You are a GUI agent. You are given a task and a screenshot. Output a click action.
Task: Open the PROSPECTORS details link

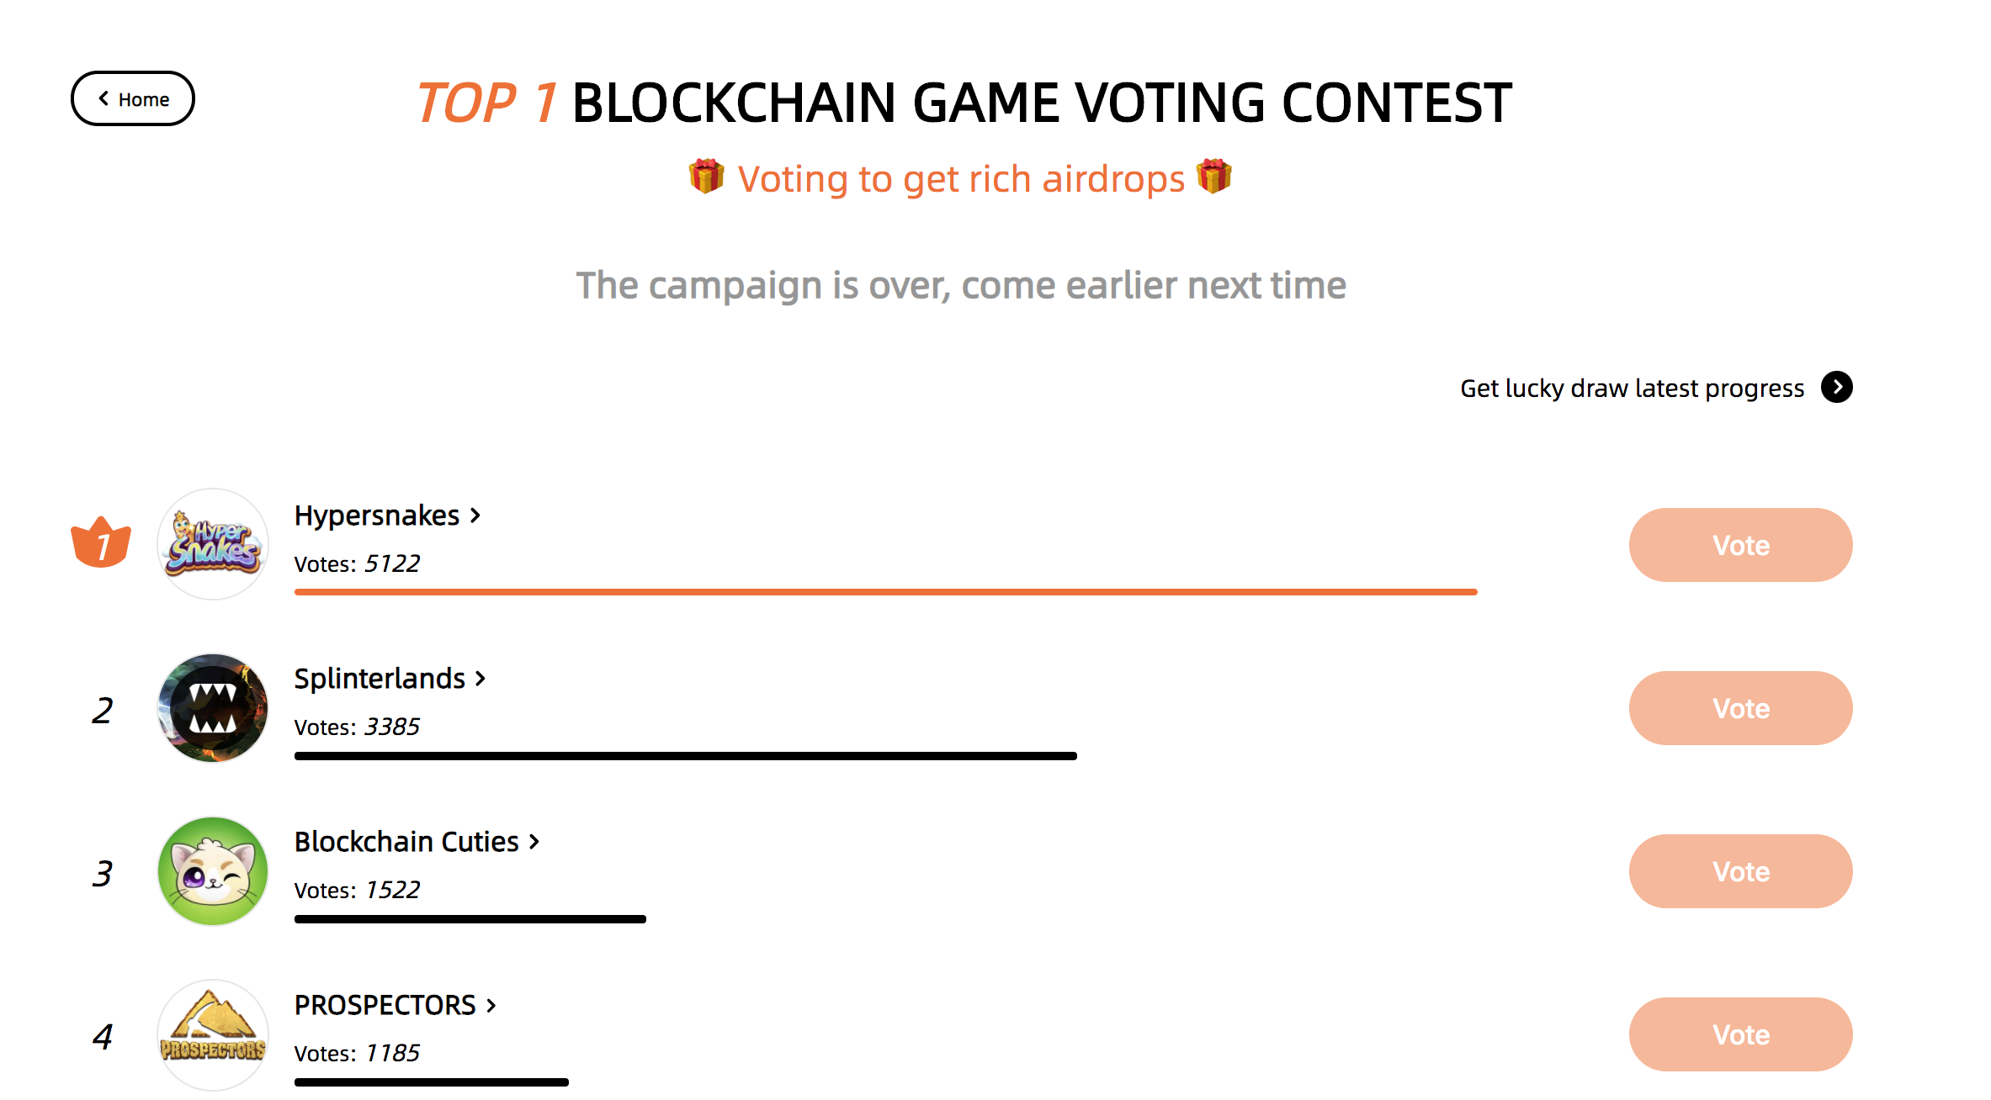point(395,1005)
